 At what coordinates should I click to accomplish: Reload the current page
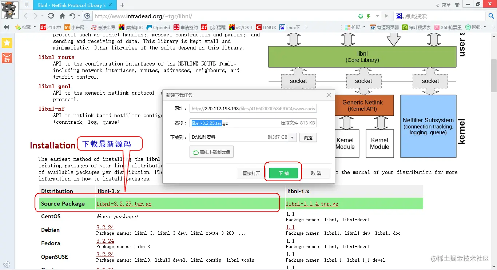51,16
